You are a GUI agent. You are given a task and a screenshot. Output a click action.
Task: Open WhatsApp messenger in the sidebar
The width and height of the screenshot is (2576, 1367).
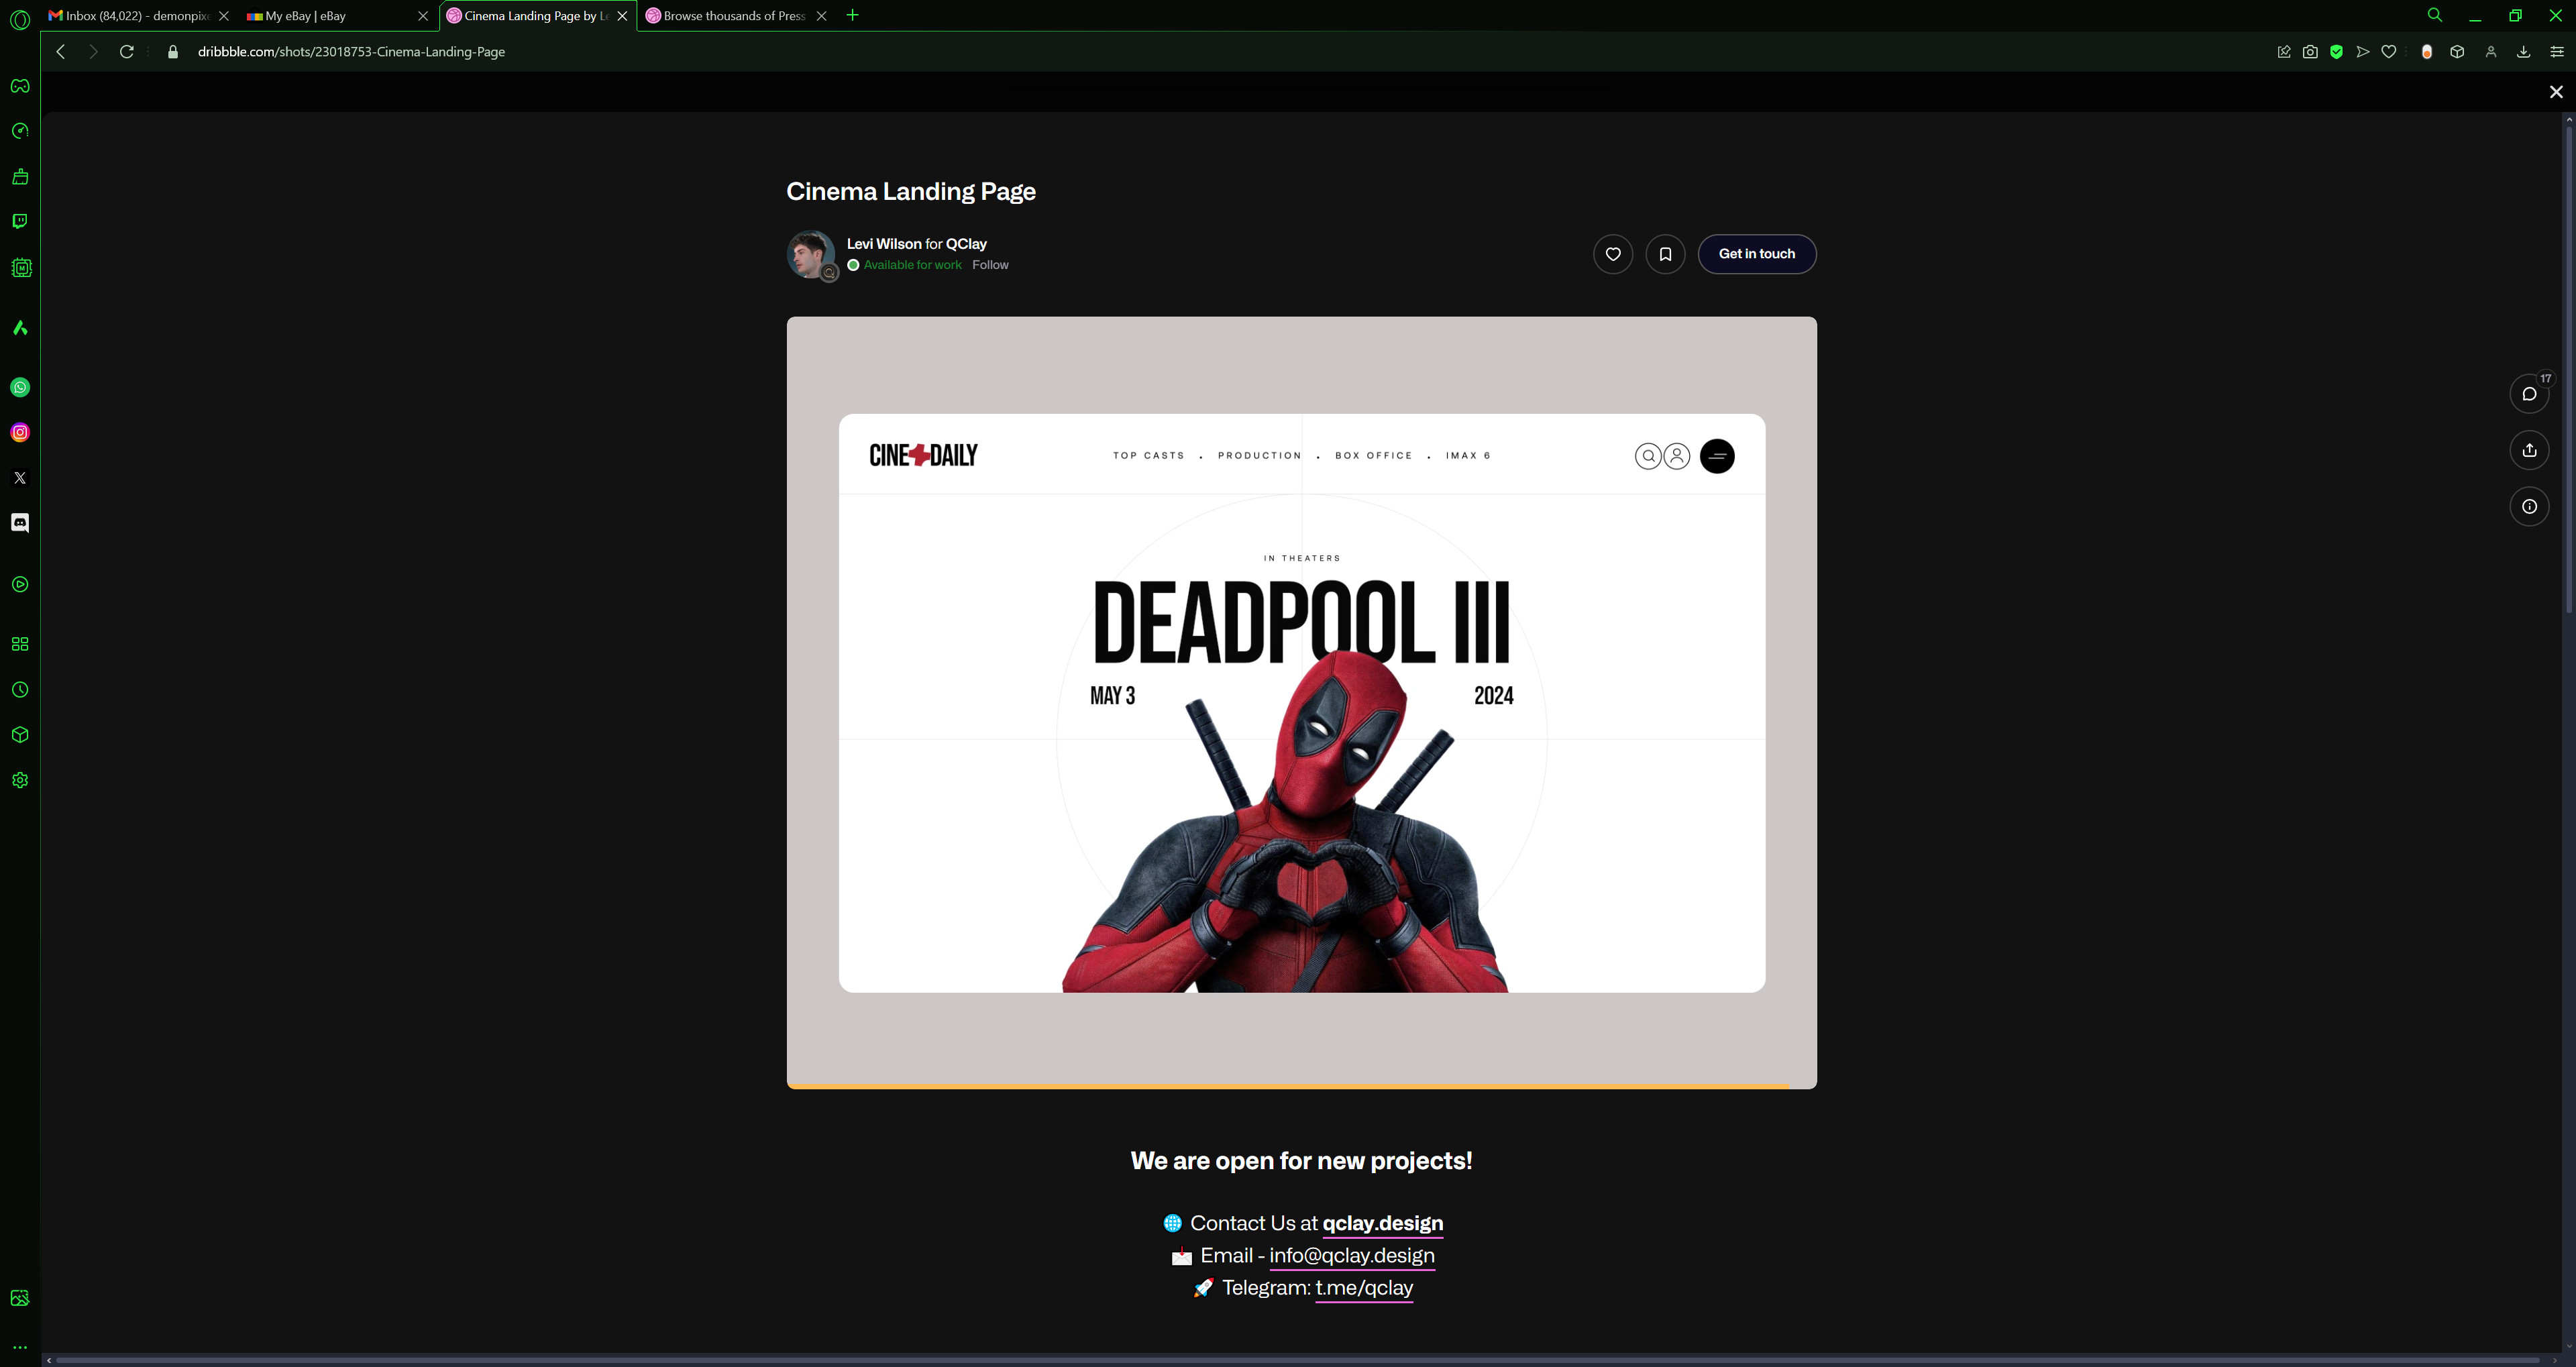[x=20, y=387]
